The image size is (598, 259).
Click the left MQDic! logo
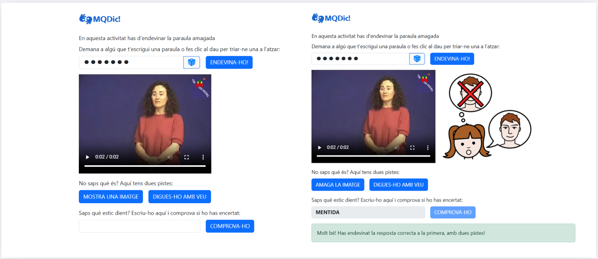pos(100,19)
